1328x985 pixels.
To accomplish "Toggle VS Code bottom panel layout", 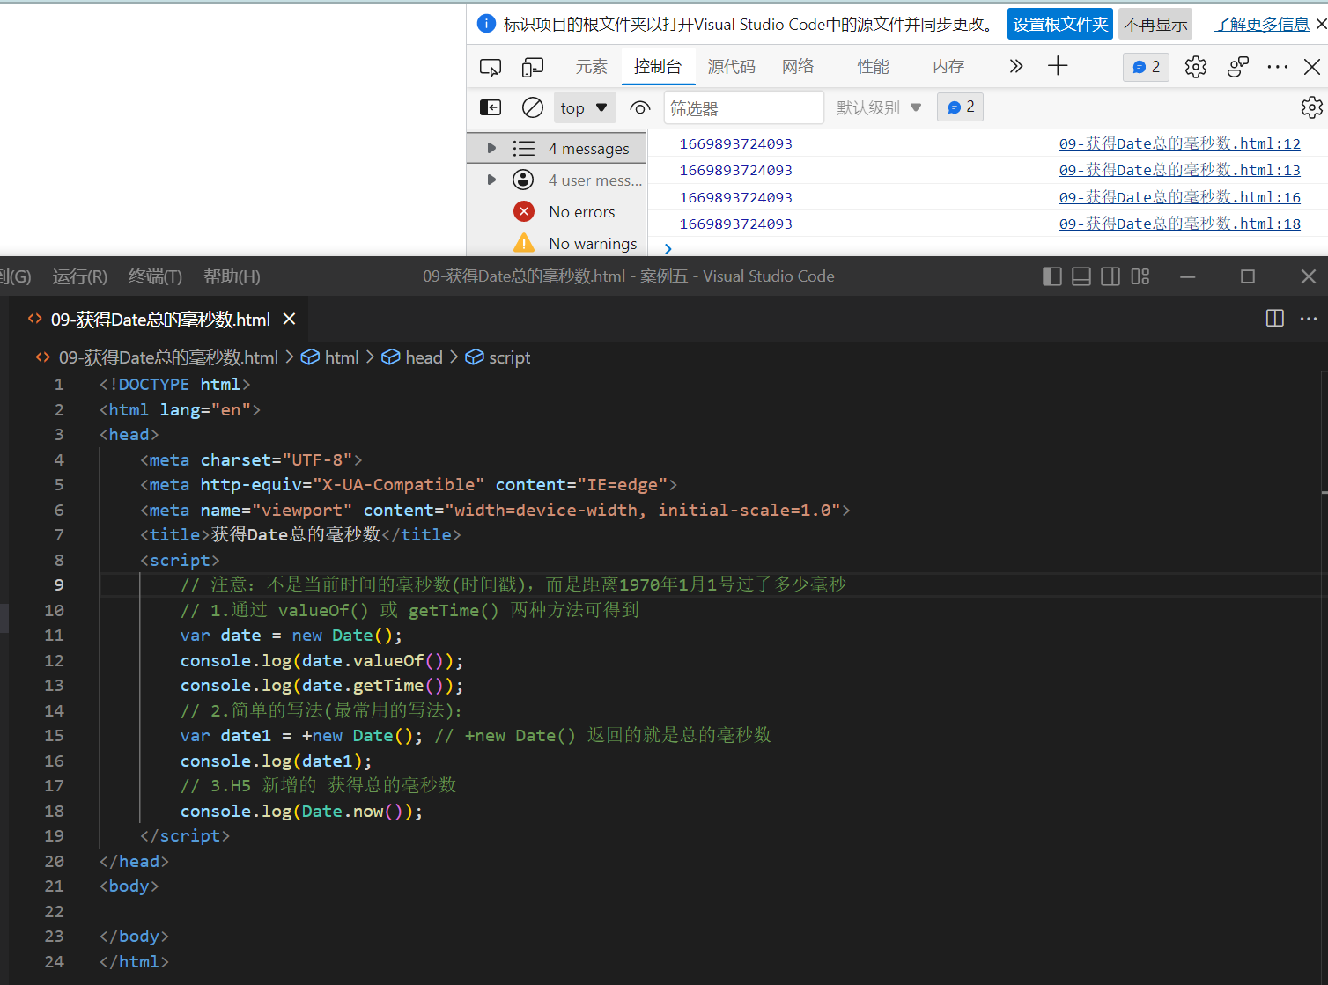I will click(1081, 276).
